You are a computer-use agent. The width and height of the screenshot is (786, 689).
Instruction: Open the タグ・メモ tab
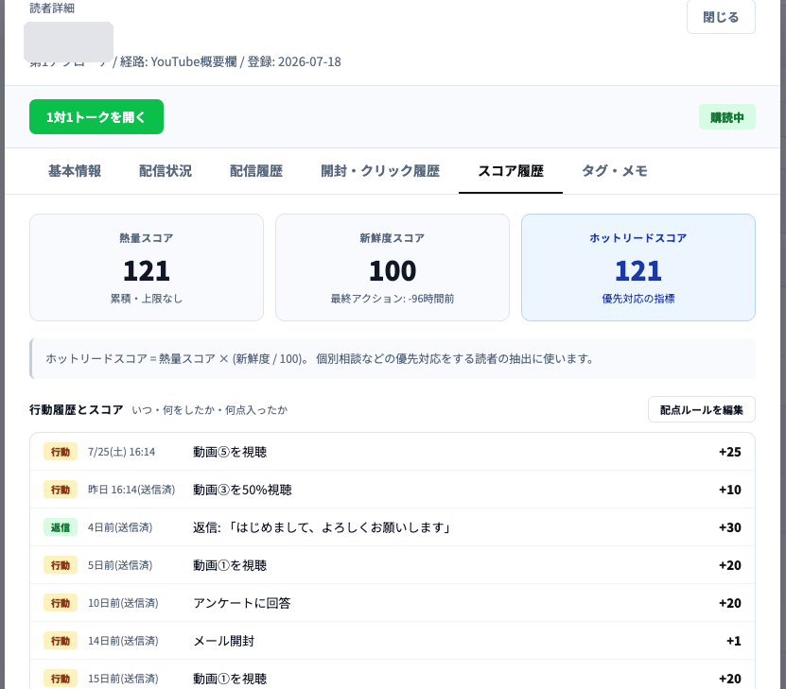point(615,171)
